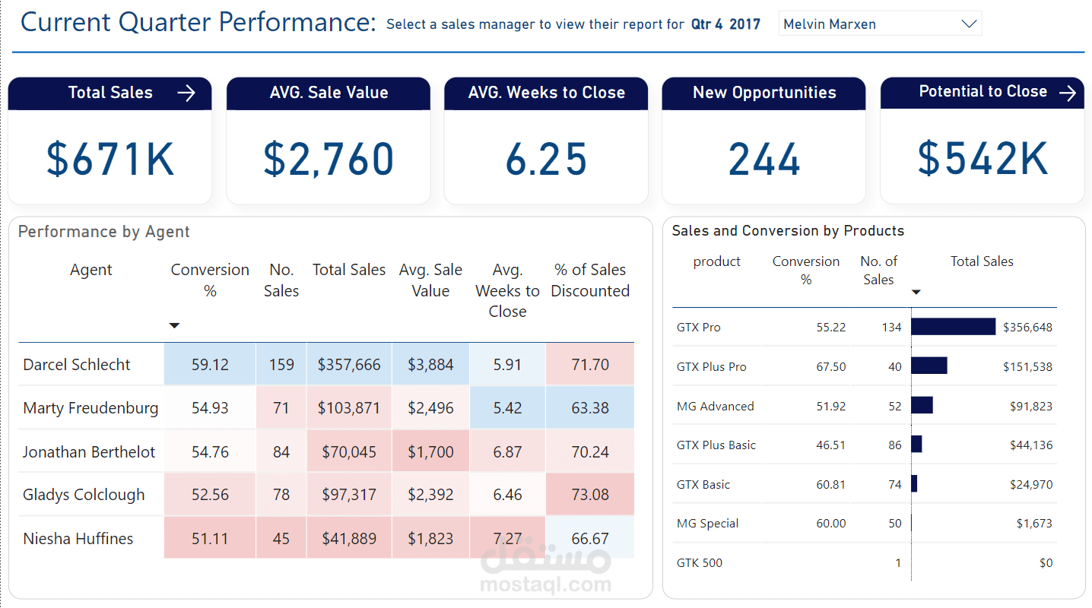
Task: Click the GTX Pro total sales bar
Action: point(953,327)
